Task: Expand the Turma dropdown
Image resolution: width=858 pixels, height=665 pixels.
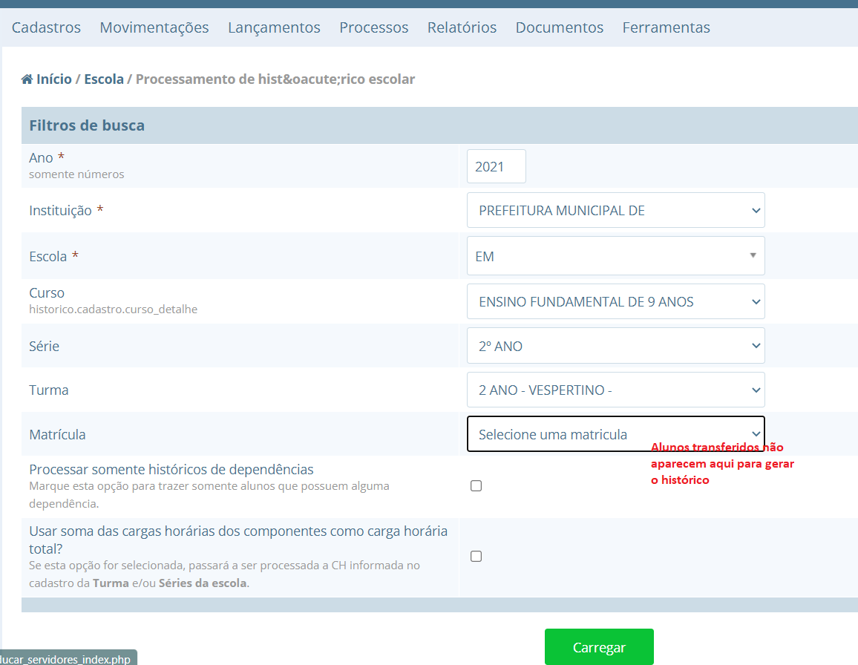Action: point(615,390)
